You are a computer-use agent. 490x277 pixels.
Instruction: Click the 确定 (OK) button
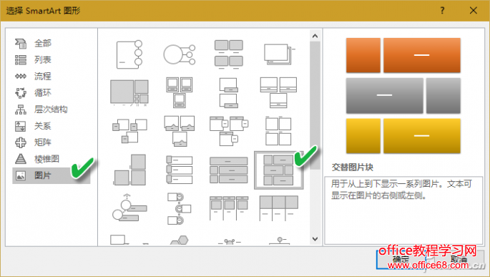pos(401,259)
